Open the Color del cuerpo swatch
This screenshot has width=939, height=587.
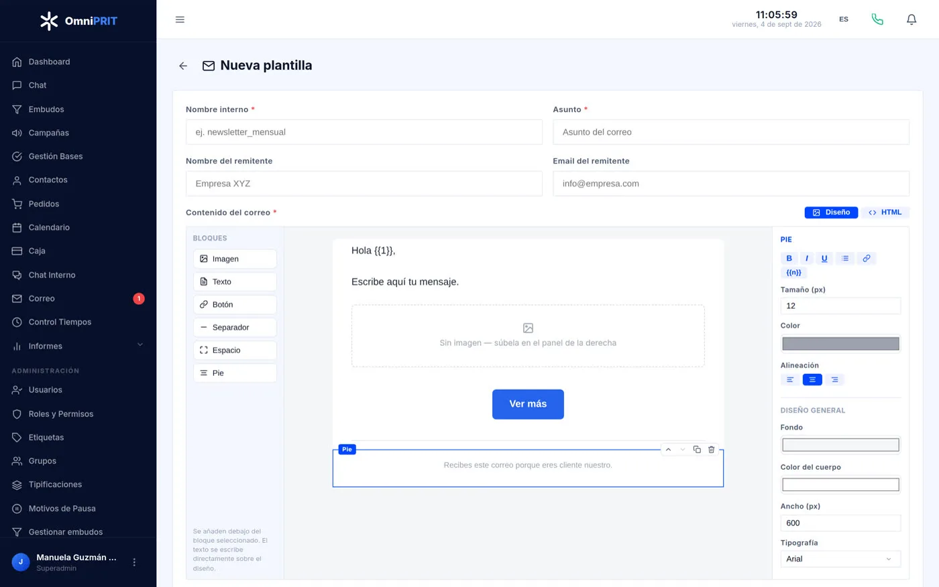pos(840,484)
